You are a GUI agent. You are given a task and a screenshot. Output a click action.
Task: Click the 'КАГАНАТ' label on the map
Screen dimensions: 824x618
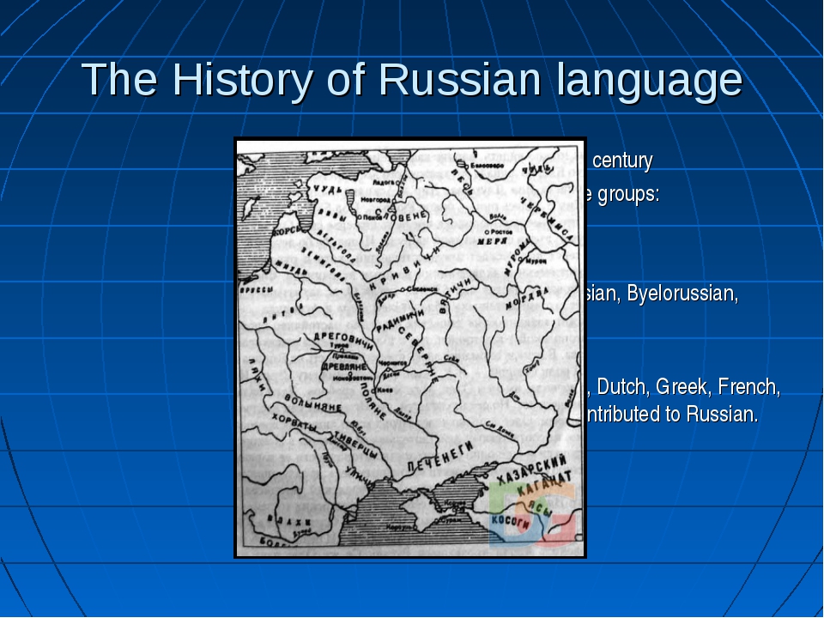point(544,484)
